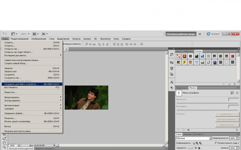Click the Основная рабочая среда workspace button

click(181, 34)
